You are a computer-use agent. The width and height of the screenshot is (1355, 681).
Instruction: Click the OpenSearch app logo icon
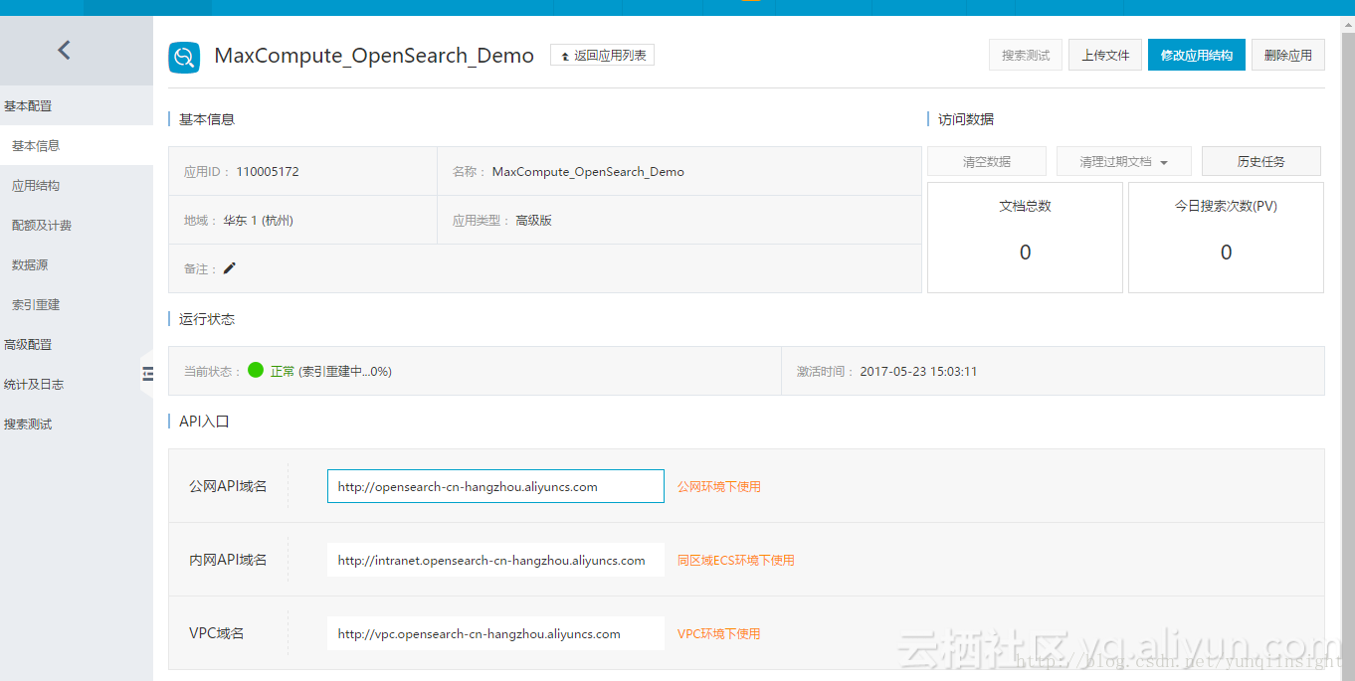point(184,58)
